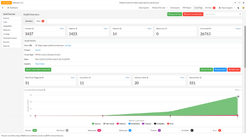Image resolution: width=246 pixels, height=138 pixels.
Task: Toggle dark mode moon icon
Action: coord(238,8)
